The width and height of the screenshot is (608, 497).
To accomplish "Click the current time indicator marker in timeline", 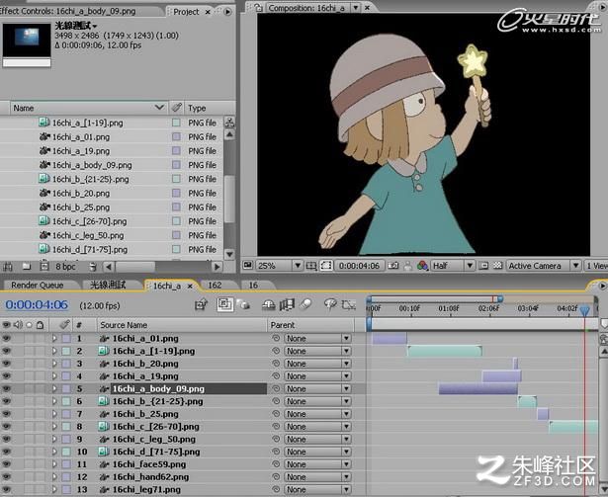I will tap(584, 310).
